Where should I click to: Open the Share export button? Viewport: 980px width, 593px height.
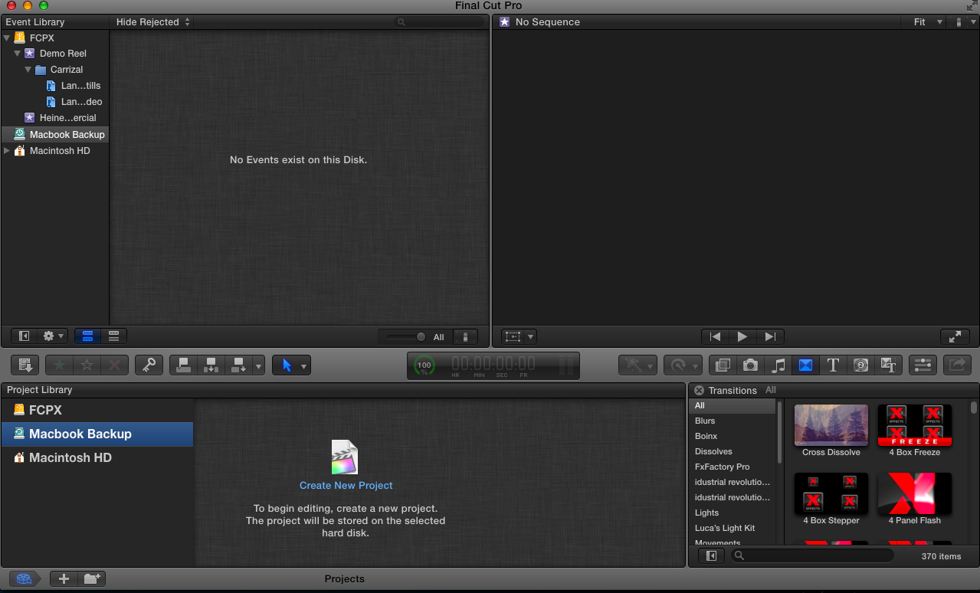coord(957,365)
